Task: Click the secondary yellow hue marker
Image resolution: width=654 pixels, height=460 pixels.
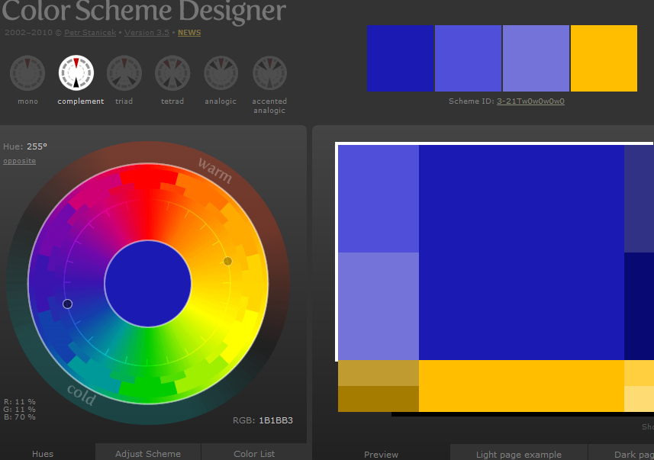Action: tap(227, 261)
